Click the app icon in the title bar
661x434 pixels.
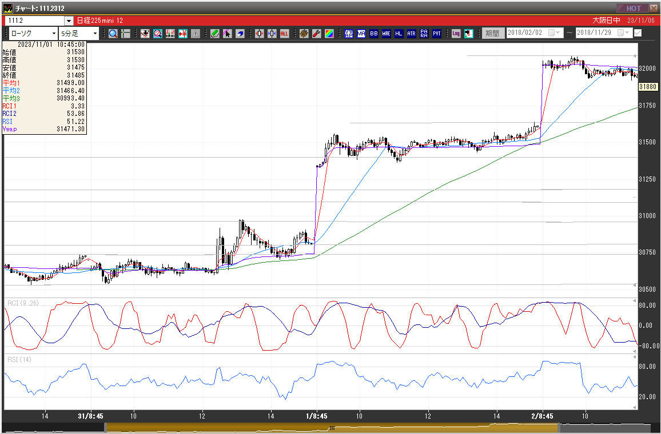[x=8, y=8]
